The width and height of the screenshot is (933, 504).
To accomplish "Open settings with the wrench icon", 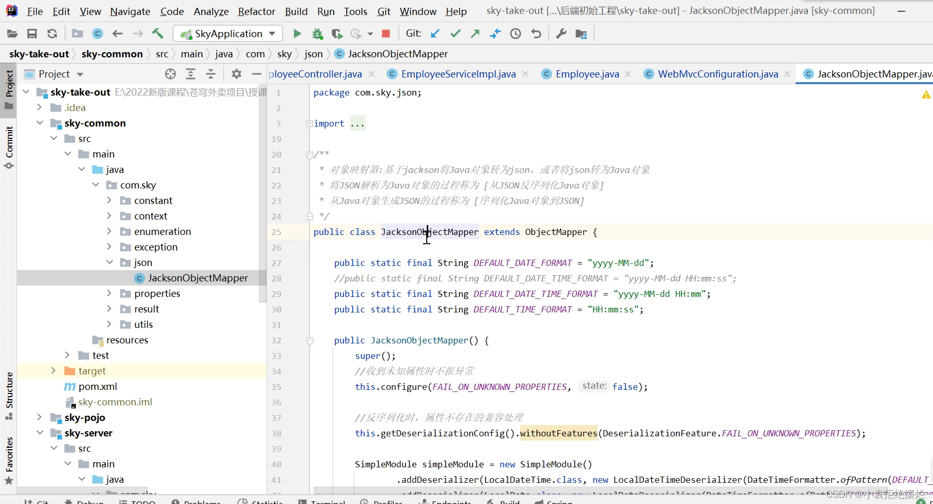I will click(561, 34).
